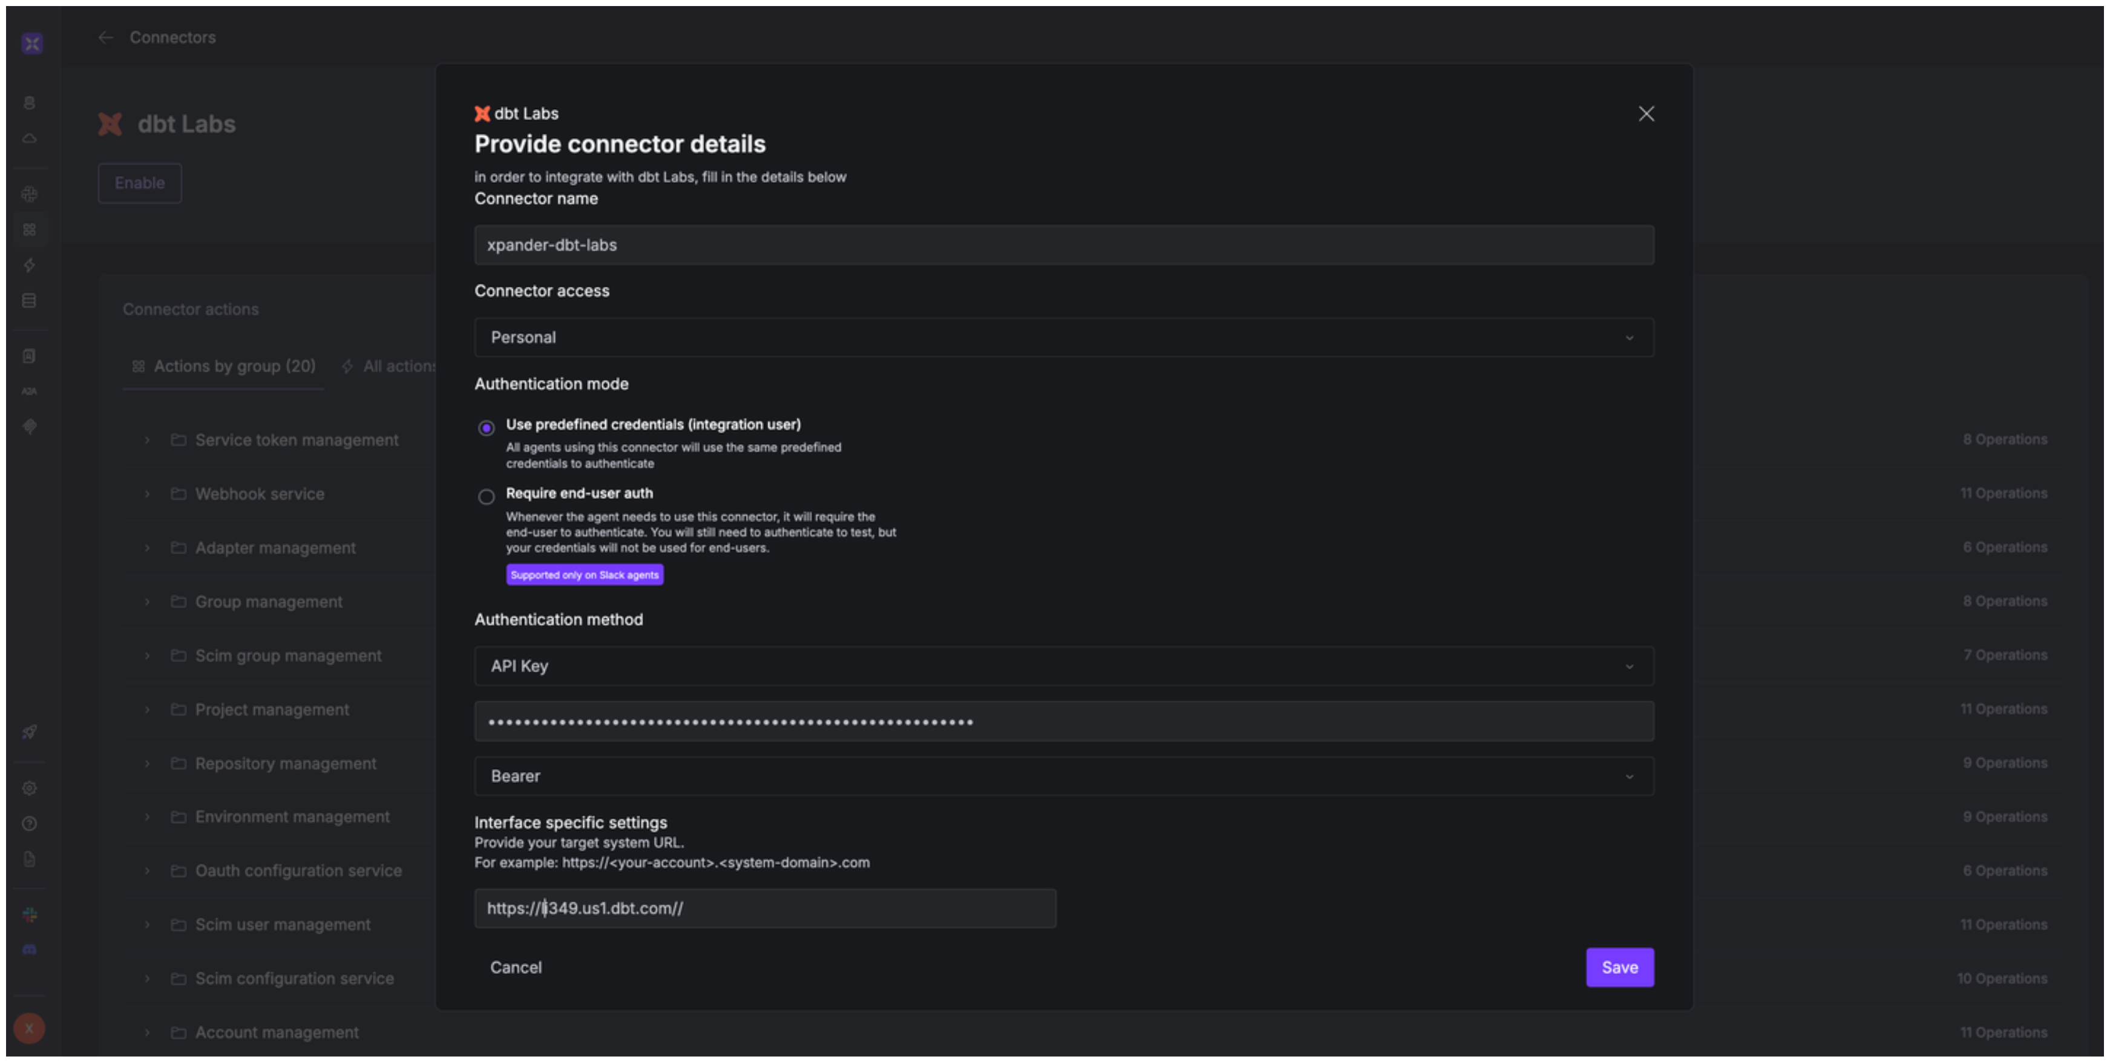Screen dimensions: 2110x1062
Task: Click the target system URL field
Action: 764,908
